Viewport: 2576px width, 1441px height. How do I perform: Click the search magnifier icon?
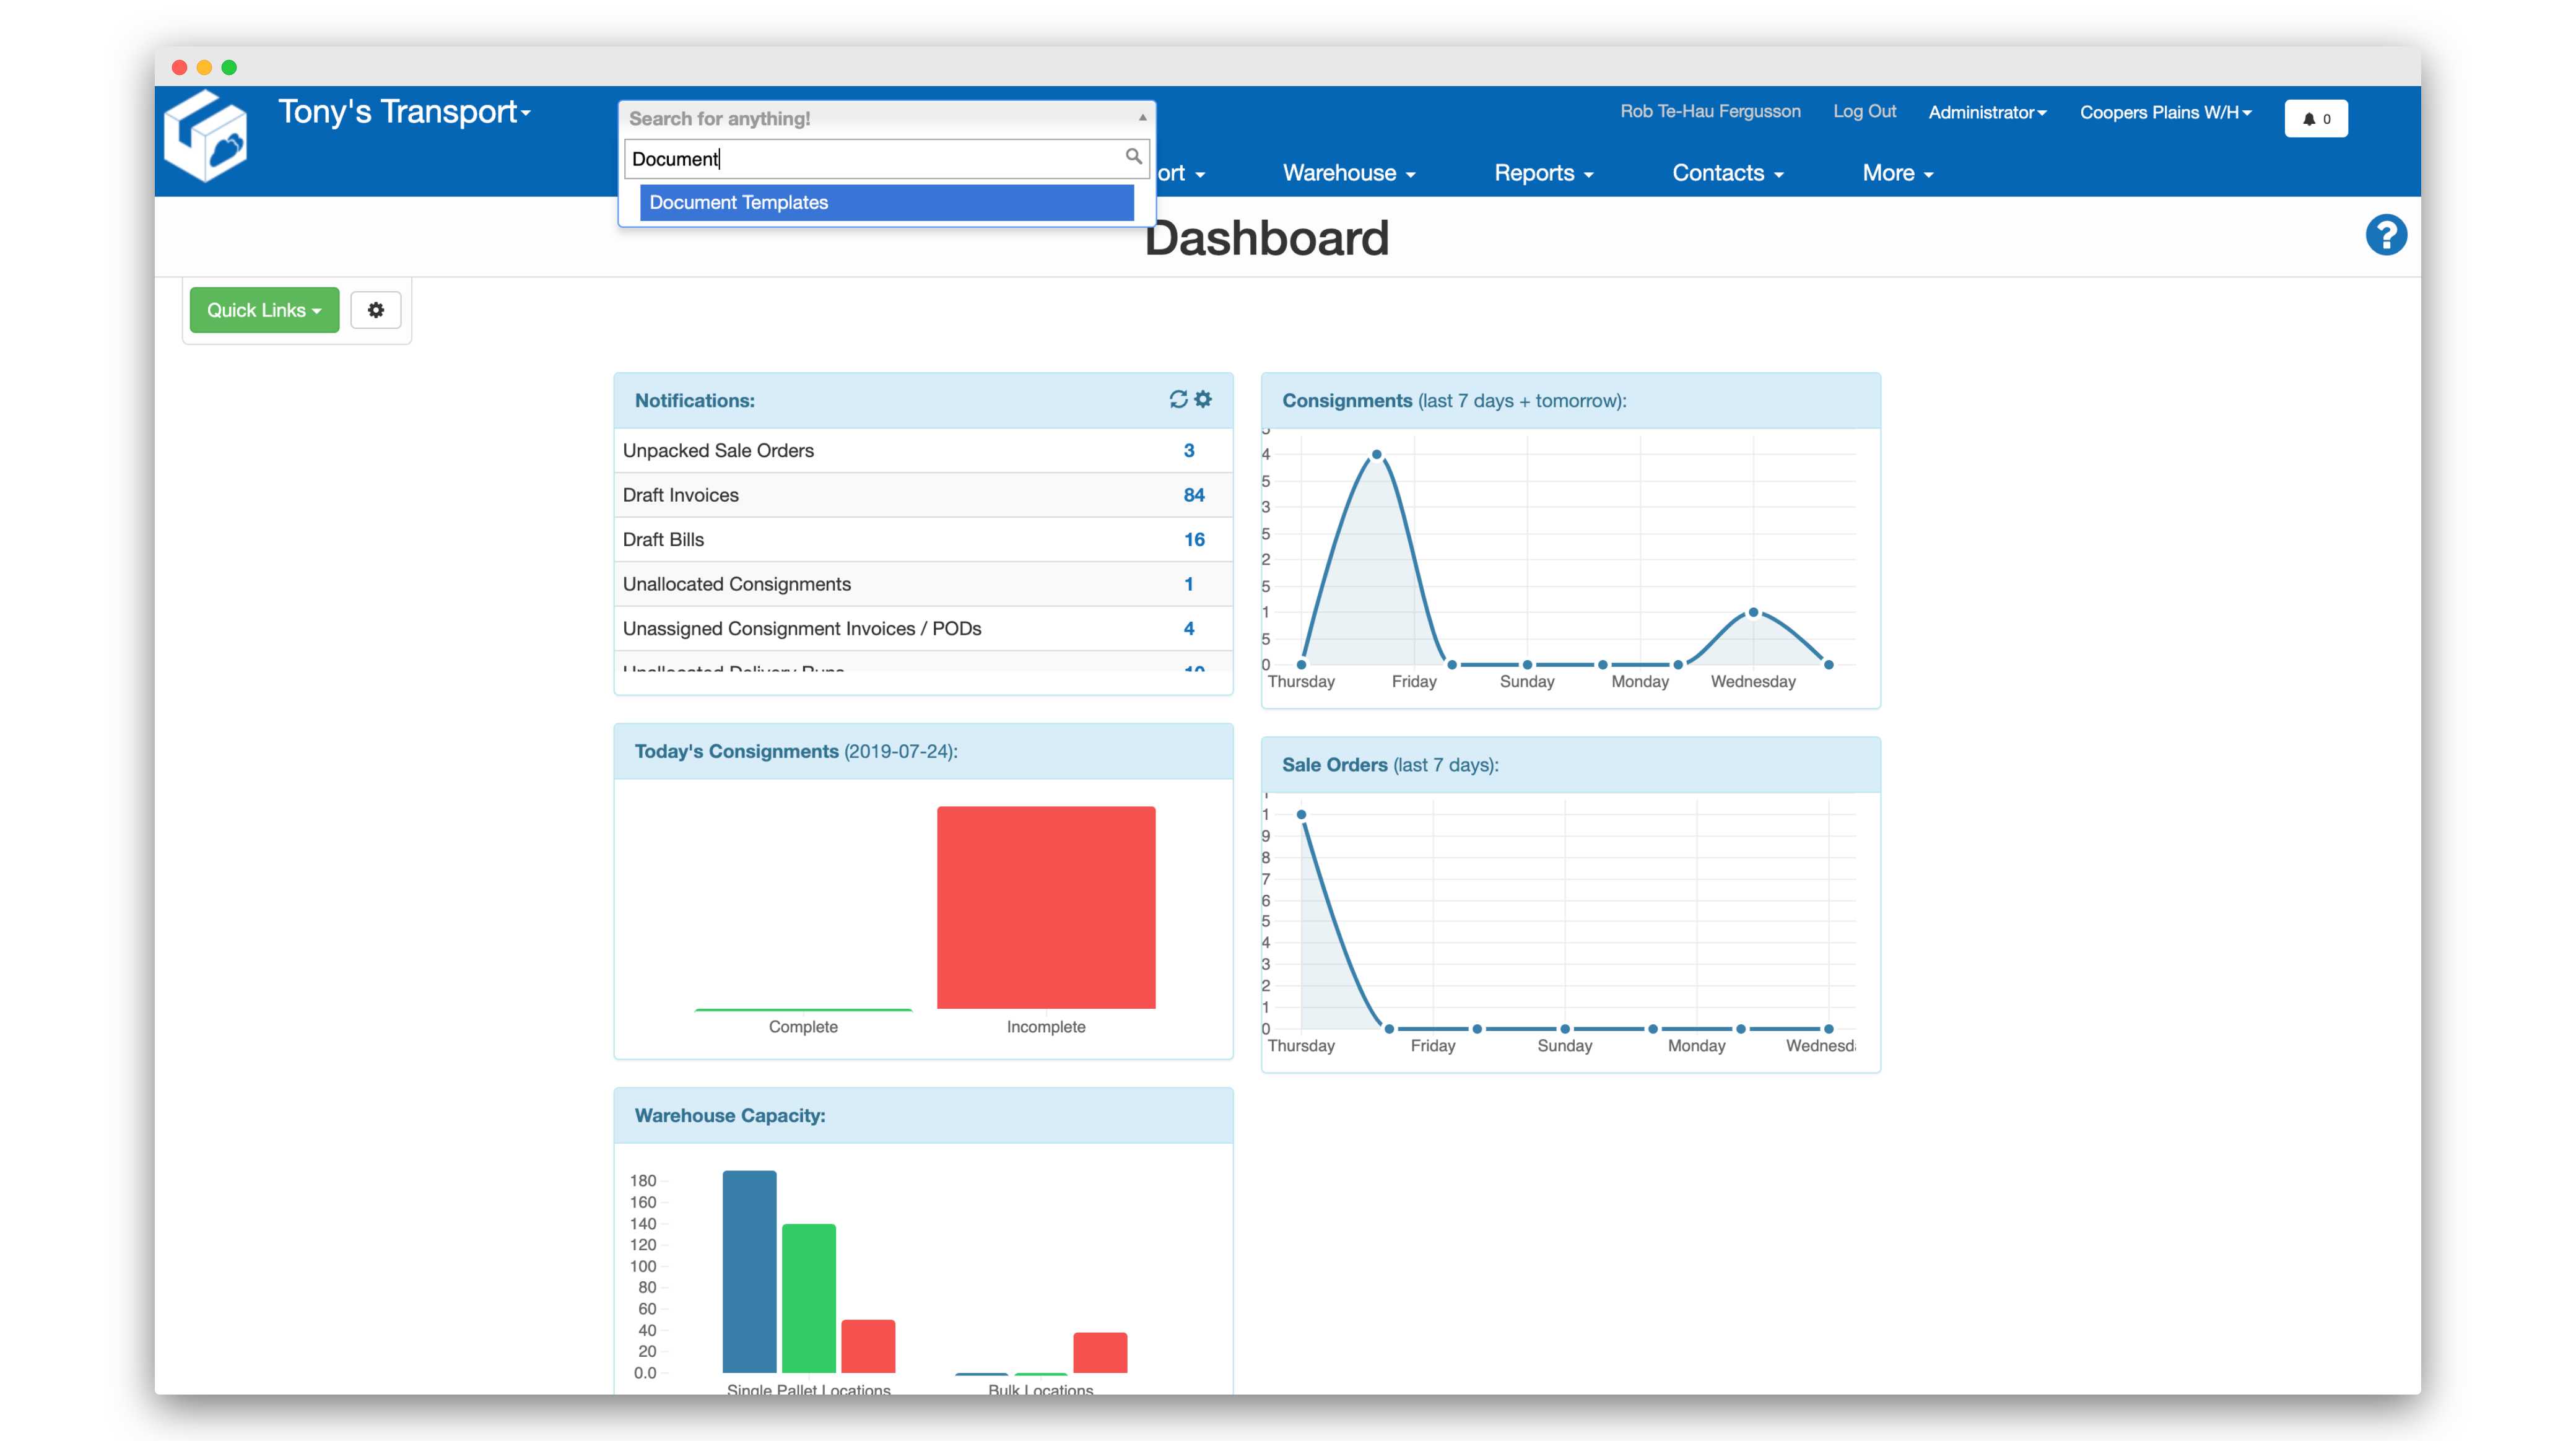coord(1133,157)
